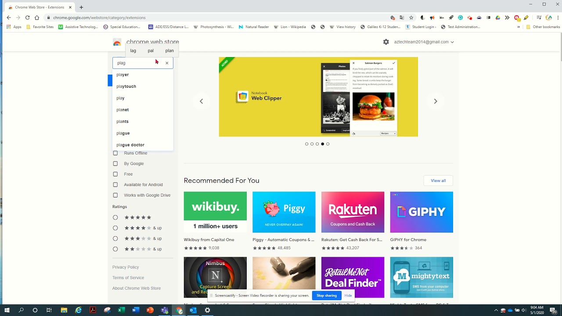Open Favorite Sites bookmark folder

point(40,27)
